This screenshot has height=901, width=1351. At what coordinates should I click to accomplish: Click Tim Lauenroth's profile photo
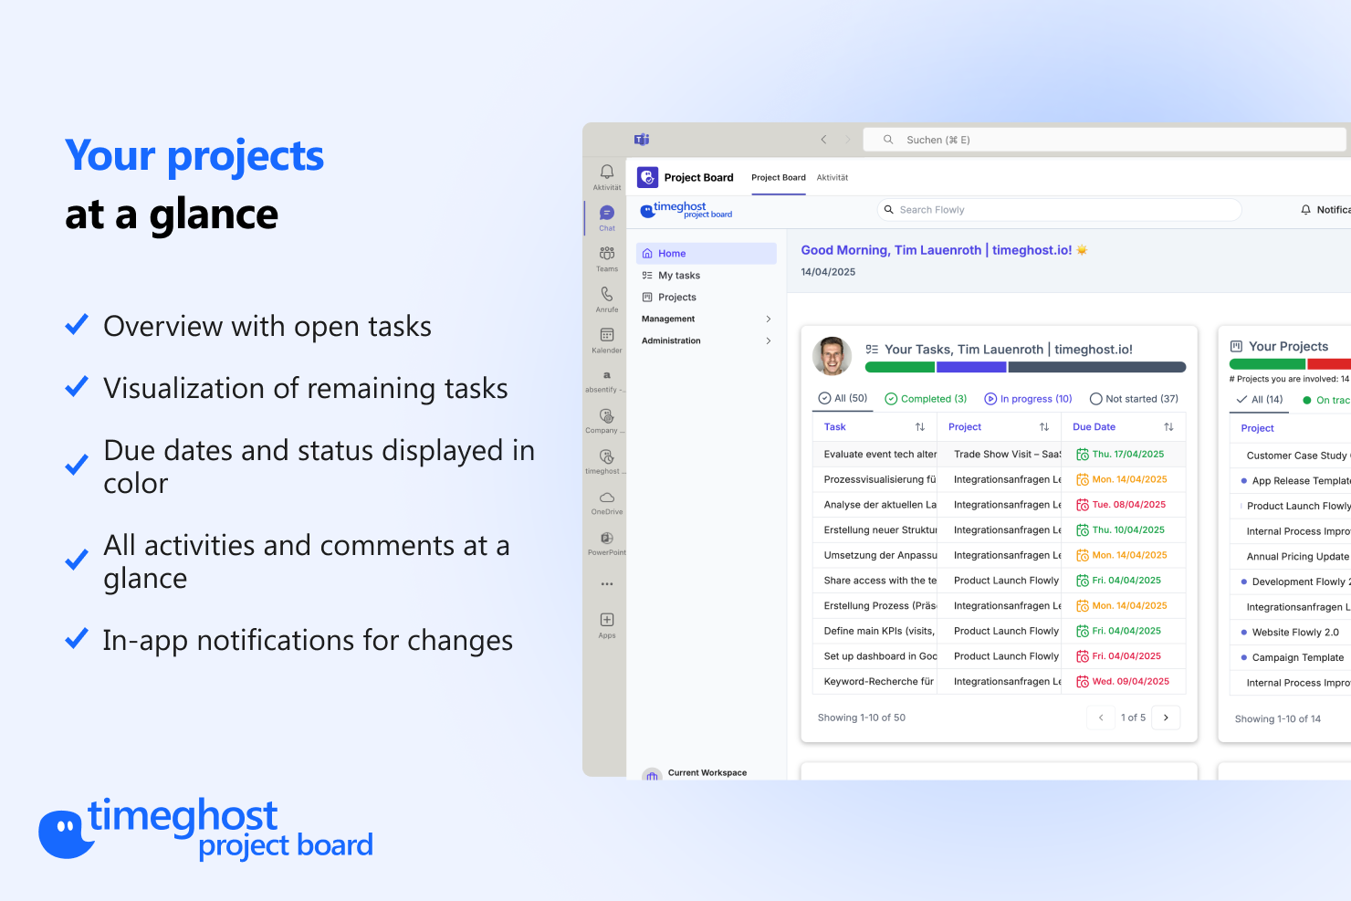[x=833, y=356]
